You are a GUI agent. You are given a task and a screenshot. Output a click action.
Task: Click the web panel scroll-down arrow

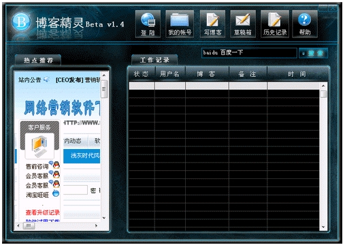point(104,218)
